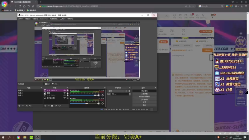The height and width of the screenshot is (140, 249).
Task: Open File Explorer from the Windows taskbar
Action: (25, 137)
